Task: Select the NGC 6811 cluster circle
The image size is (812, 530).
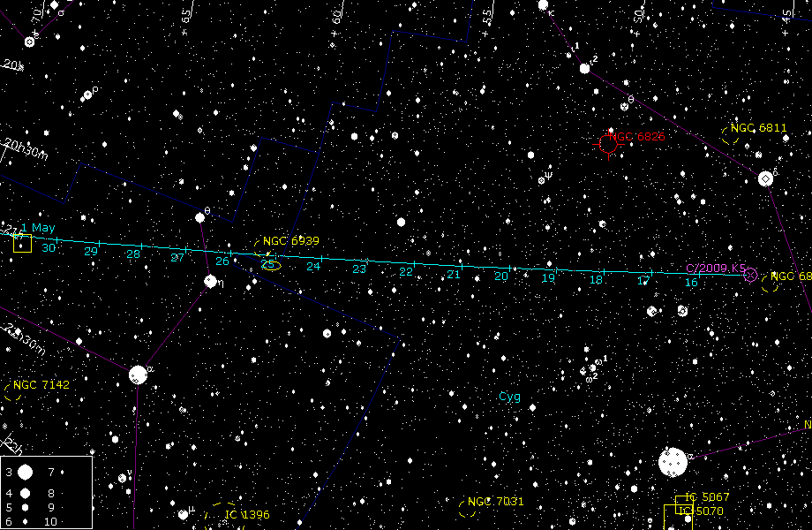Action: [x=730, y=135]
